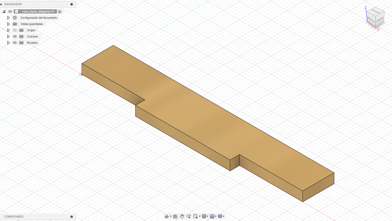This screenshot has width=392, height=221.
Task: Expand the cara_base_diagonal v1 root node
Action: (4, 11)
